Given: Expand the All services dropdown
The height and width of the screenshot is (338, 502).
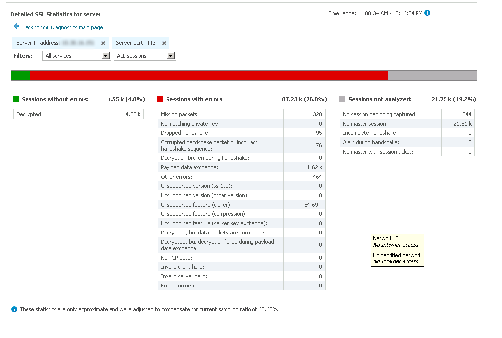Looking at the screenshot, I should 105,56.
